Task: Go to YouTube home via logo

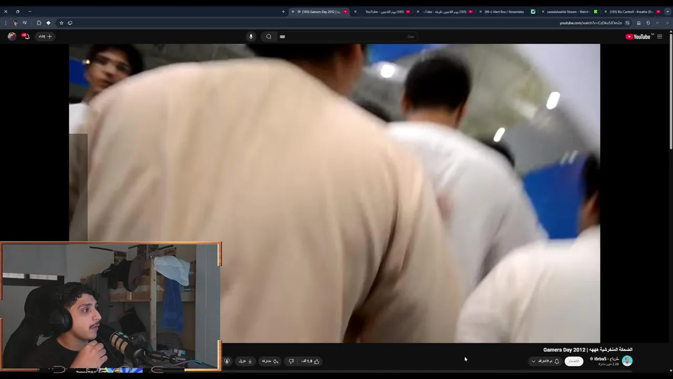Action: point(638,36)
